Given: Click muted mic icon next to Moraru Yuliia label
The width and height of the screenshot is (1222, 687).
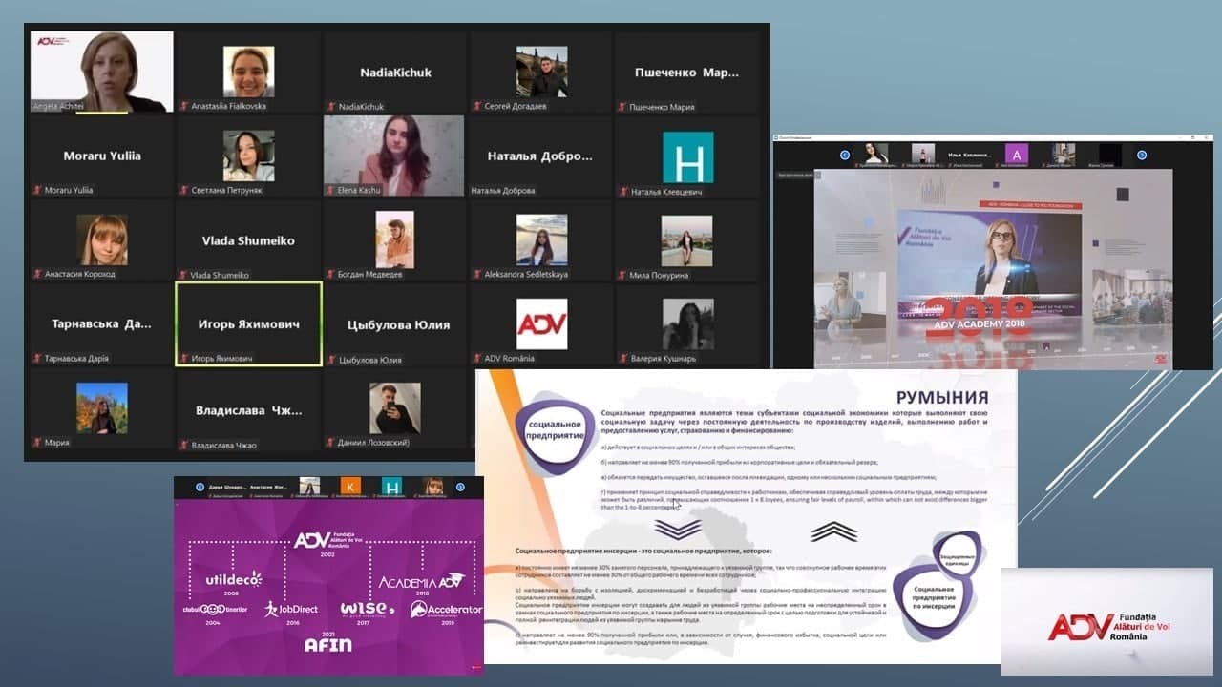Looking at the screenshot, I should 37,191.
